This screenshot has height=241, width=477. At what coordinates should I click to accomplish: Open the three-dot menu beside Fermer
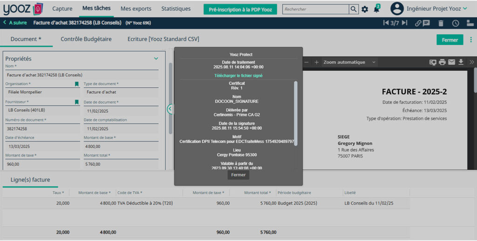471,40
